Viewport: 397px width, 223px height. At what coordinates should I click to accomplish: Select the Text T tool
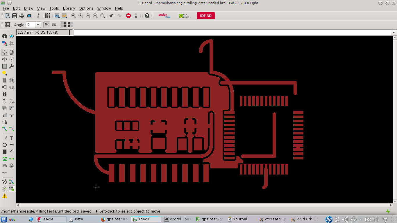click(12, 138)
